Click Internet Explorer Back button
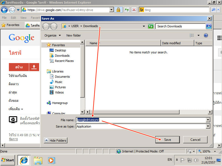The width and height of the screenshot is (222, 166). (4, 10)
